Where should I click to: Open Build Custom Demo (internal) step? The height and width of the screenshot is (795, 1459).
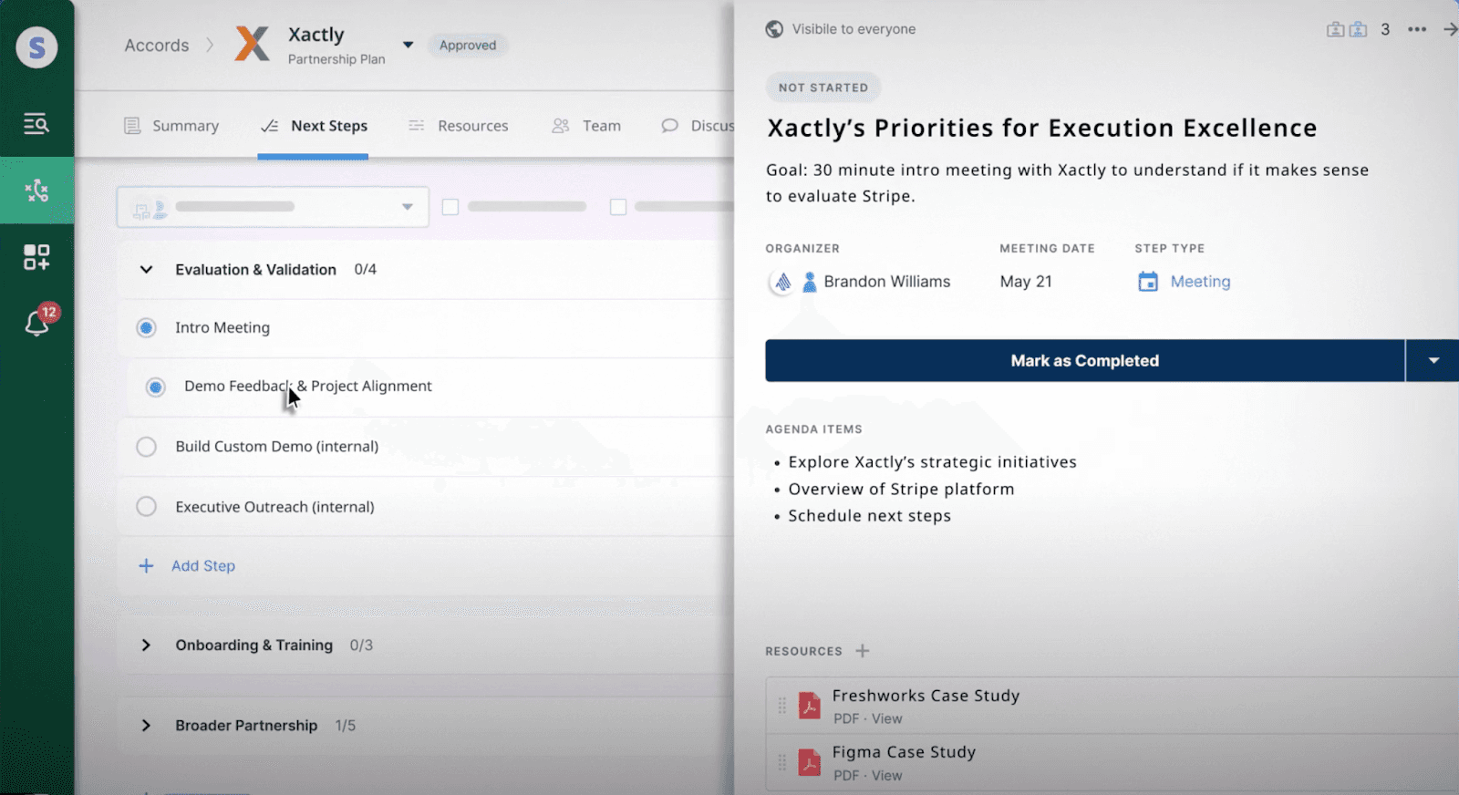click(277, 447)
